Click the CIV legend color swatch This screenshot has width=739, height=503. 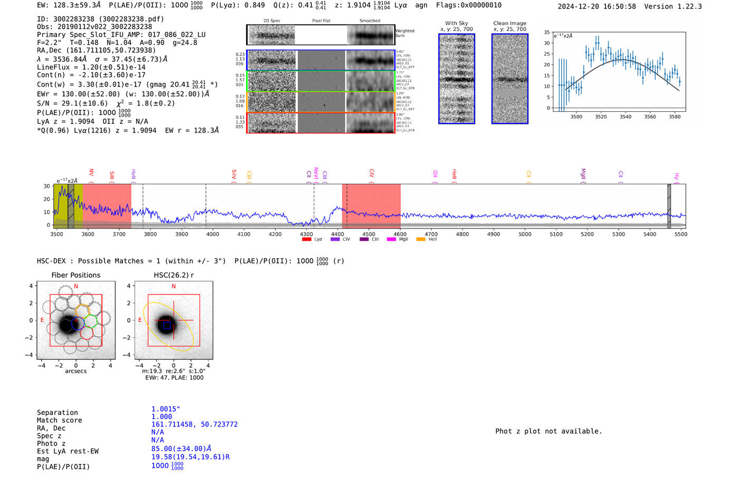335,240
